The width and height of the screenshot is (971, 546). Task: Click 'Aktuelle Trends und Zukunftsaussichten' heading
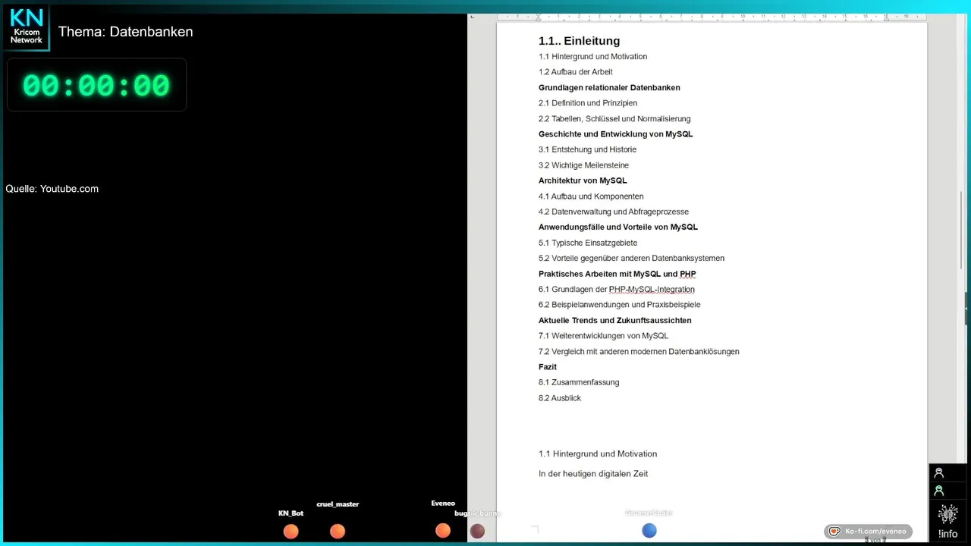click(x=614, y=320)
